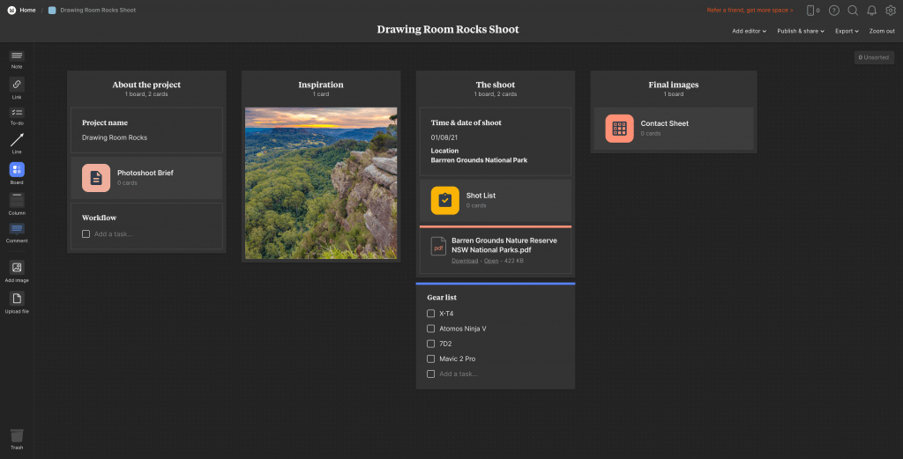Click the Download link for the PDF
Screen dimensions: 903x459
click(x=465, y=261)
